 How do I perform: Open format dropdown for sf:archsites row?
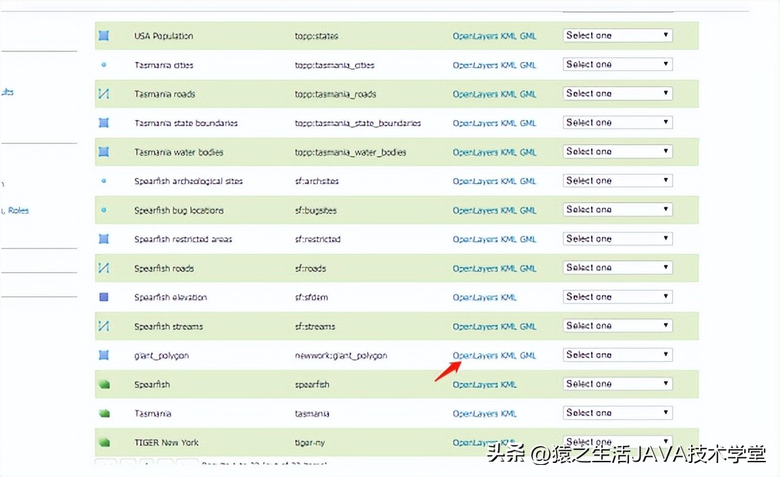[617, 181]
